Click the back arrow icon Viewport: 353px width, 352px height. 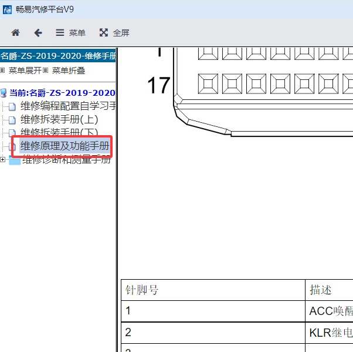38,33
